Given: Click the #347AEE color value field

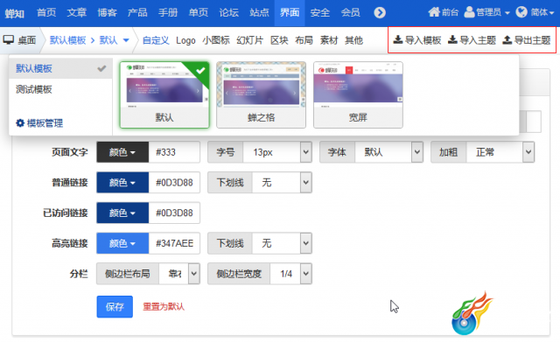Looking at the screenshot, I should [174, 243].
